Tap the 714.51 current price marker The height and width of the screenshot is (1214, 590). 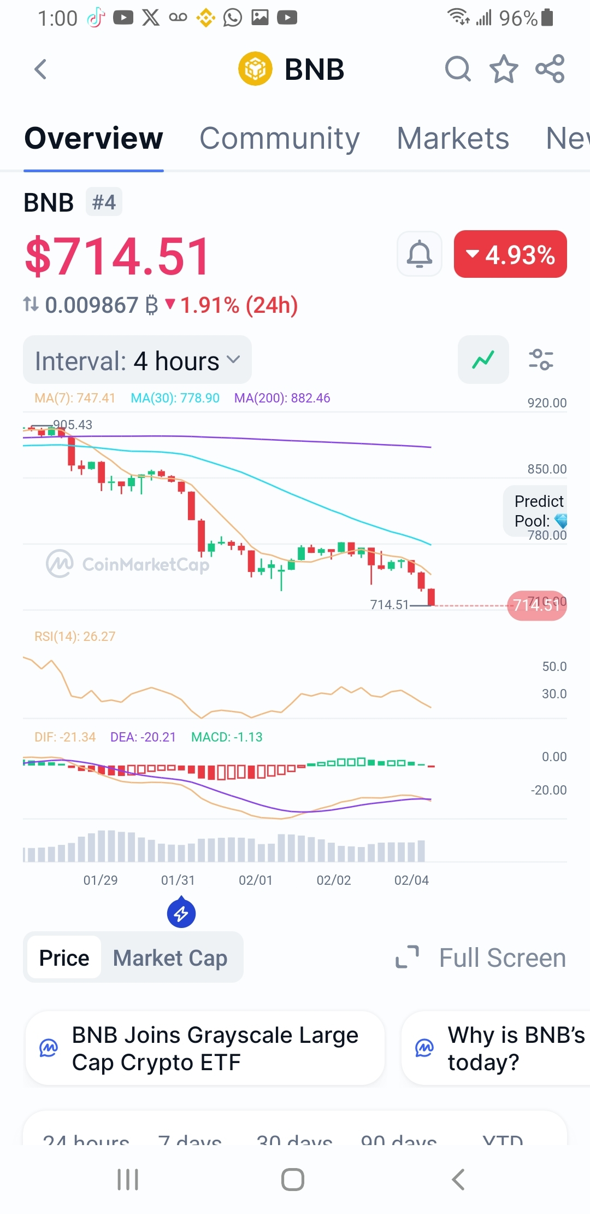pyautogui.click(x=536, y=605)
